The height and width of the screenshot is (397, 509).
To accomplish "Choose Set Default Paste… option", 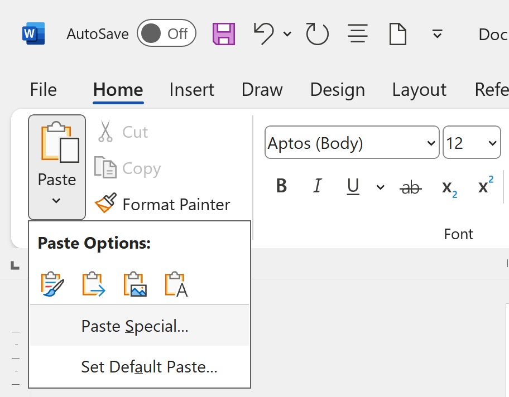I will [x=148, y=367].
